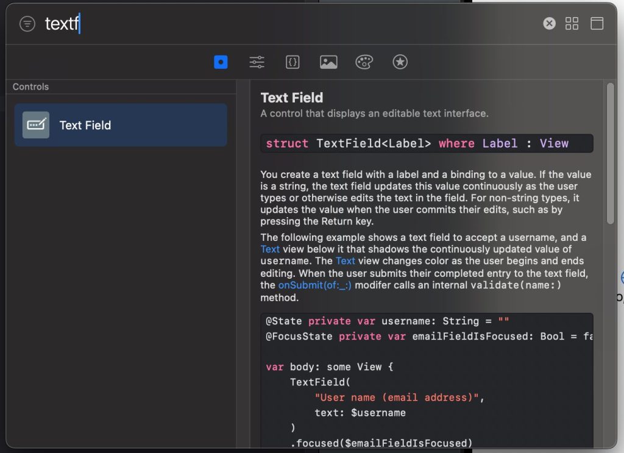Select the Text Field row in Controls
This screenshot has width=624, height=453.
tap(121, 125)
